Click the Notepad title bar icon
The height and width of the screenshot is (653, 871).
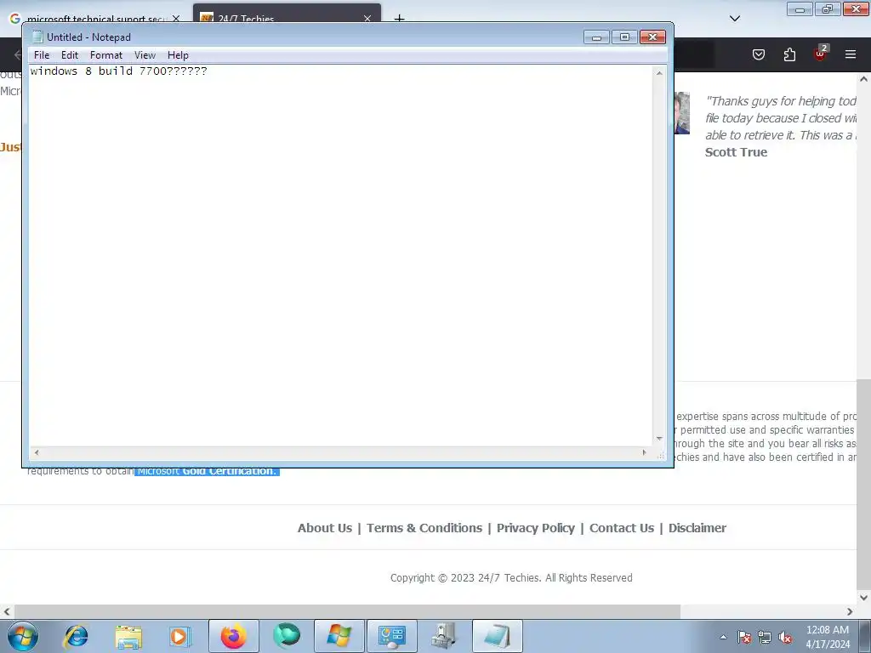[x=37, y=37]
